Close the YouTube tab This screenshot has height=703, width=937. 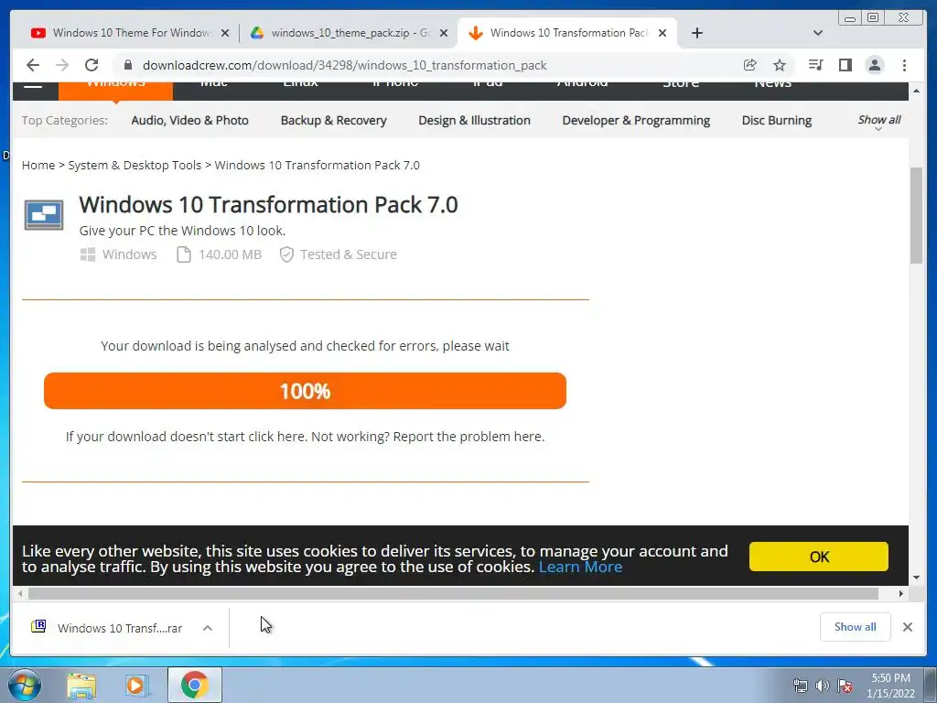(x=225, y=33)
